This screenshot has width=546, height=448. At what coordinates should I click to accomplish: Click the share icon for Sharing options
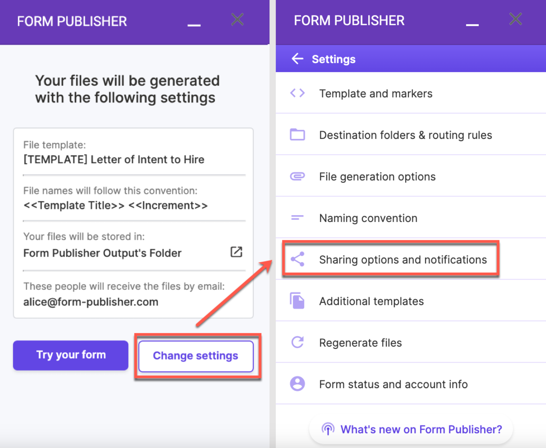point(297,259)
